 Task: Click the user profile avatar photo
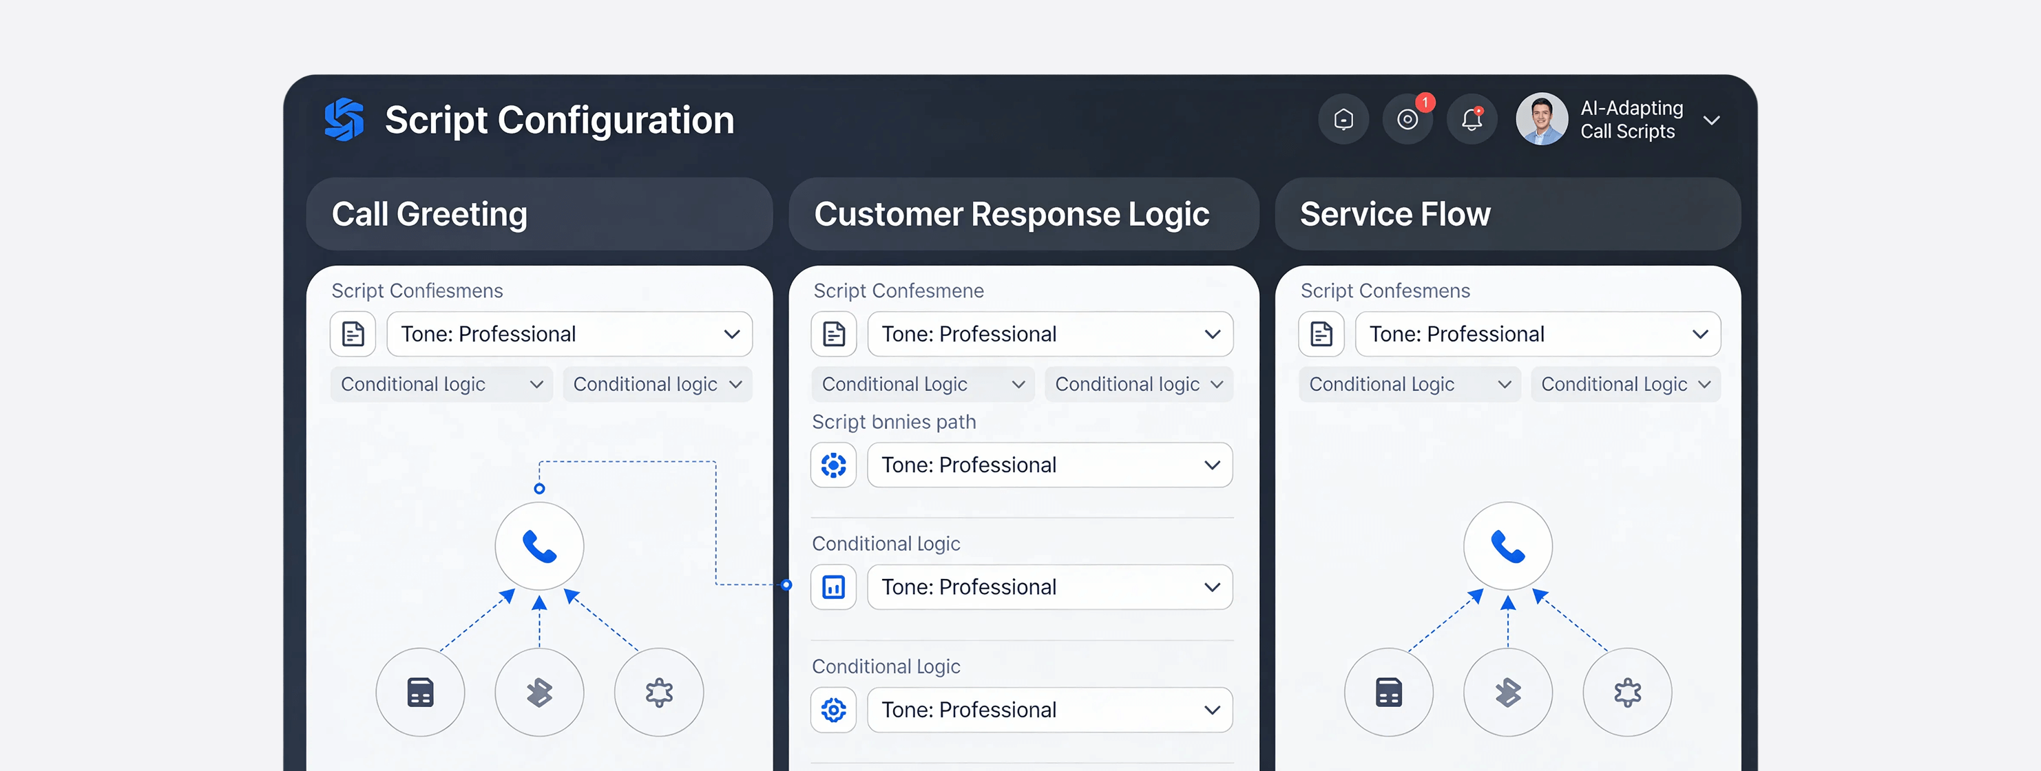click(x=1541, y=120)
